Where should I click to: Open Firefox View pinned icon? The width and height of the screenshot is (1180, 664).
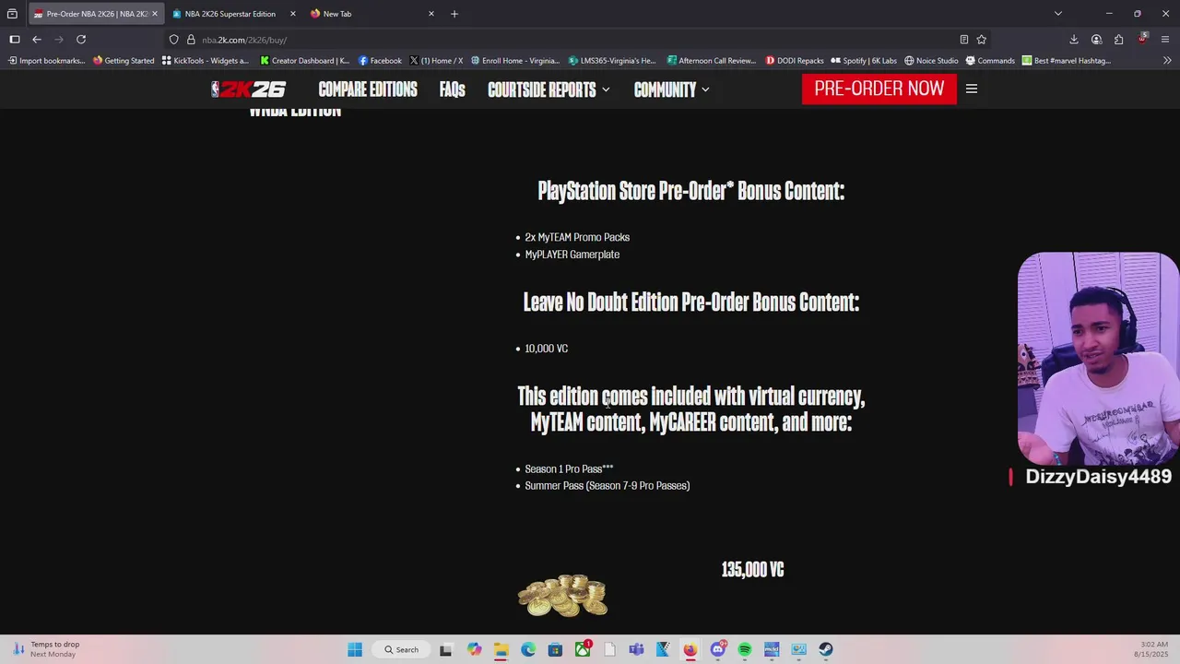[12, 14]
